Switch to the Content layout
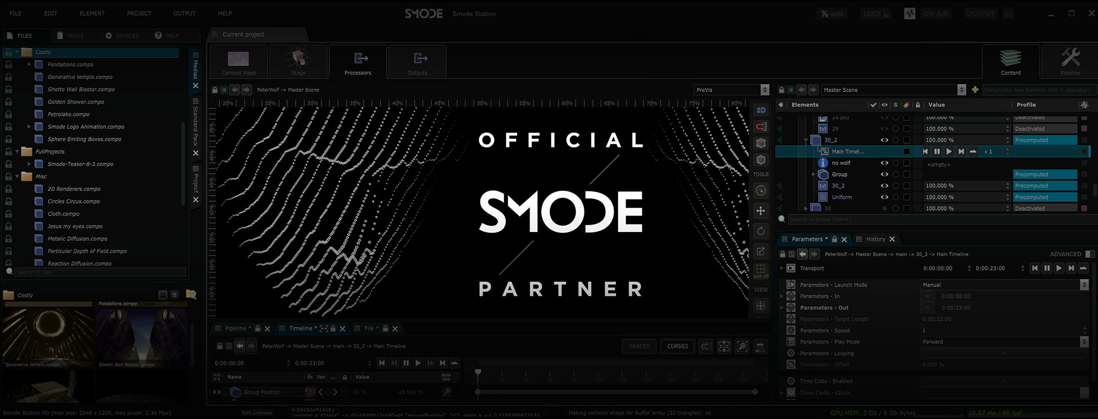This screenshot has height=419, width=1098. [1011, 62]
